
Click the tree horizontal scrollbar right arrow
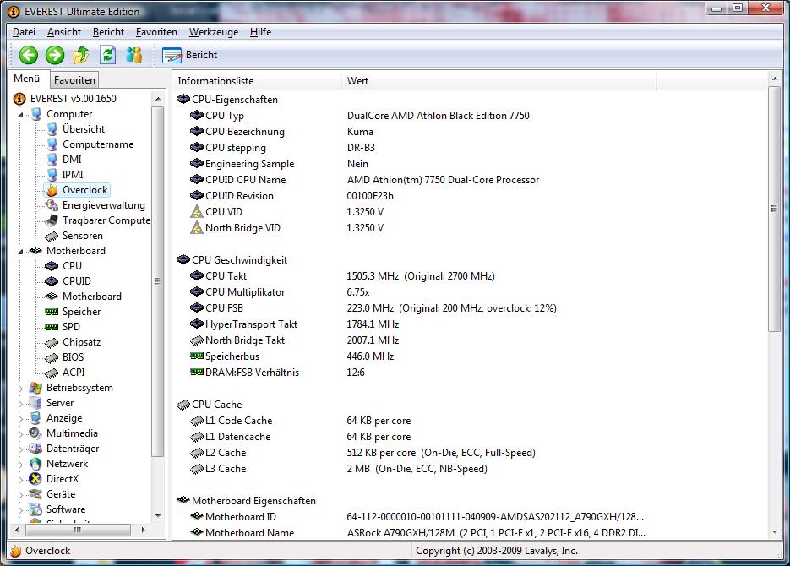pyautogui.click(x=144, y=530)
